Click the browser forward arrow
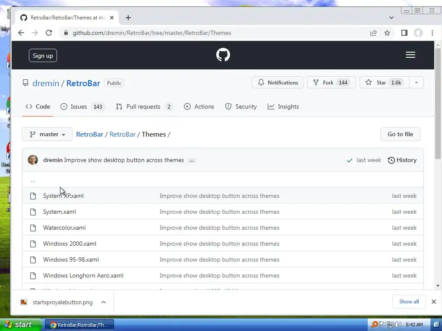Viewport: 442px width, 331px height. click(35, 33)
